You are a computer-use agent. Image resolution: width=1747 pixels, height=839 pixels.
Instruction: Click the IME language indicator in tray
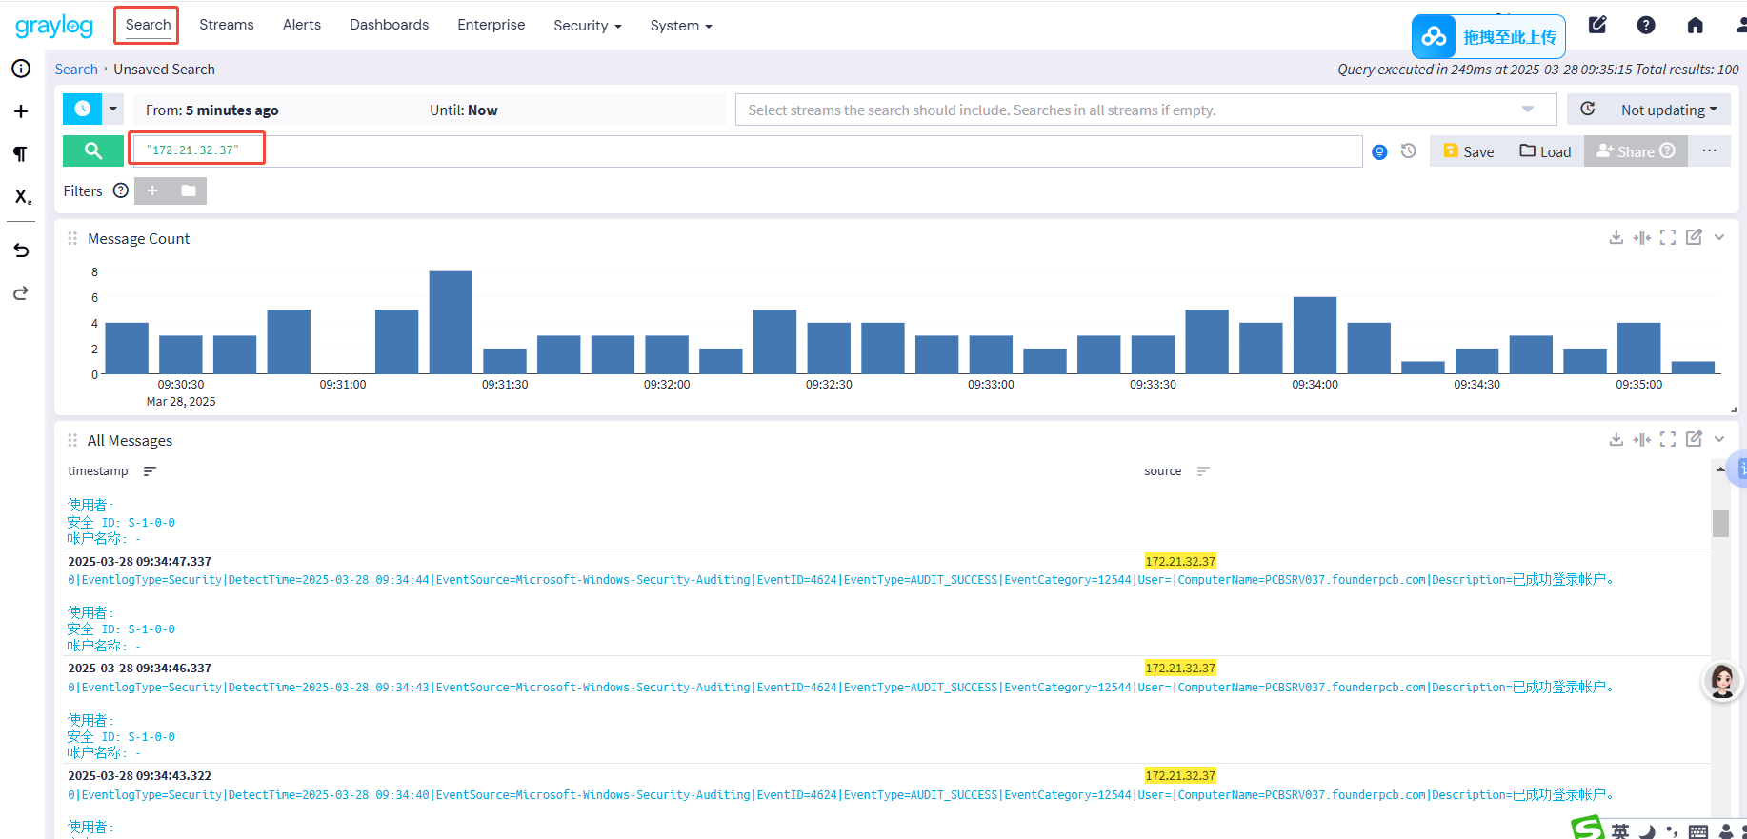1620,830
